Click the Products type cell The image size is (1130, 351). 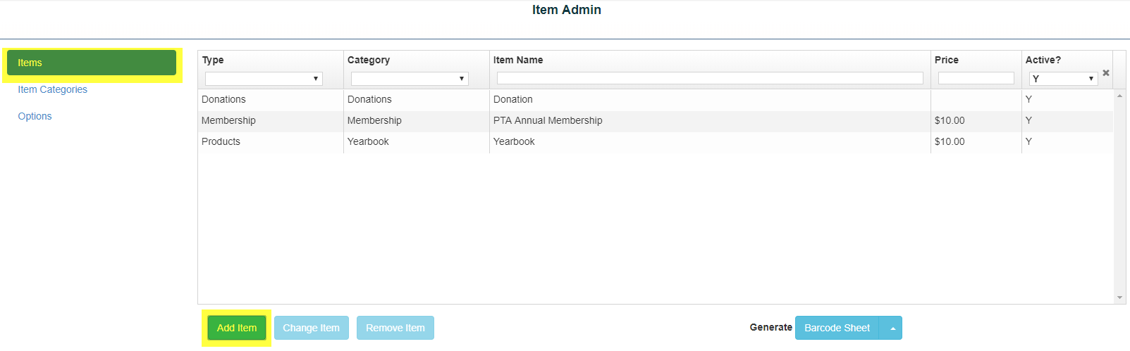(x=271, y=142)
